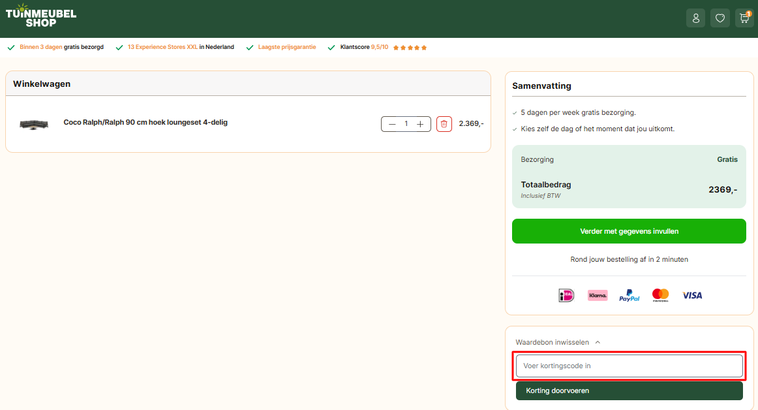Viewport: 758px width, 410px height.
Task: Increase item quantity with the plus stepper
Action: (420, 123)
